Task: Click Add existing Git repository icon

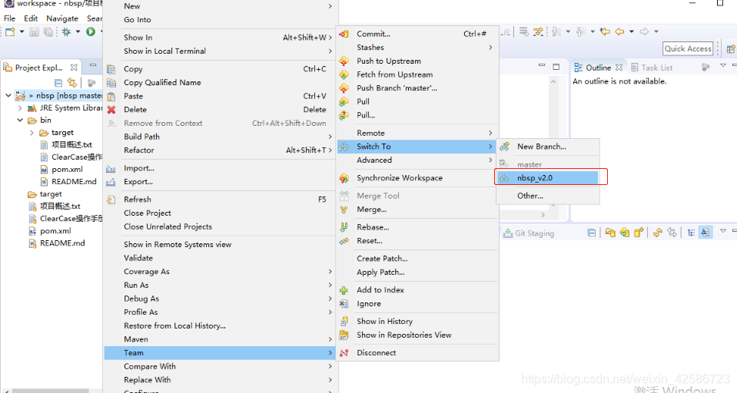Action: pyautogui.click(x=610, y=233)
